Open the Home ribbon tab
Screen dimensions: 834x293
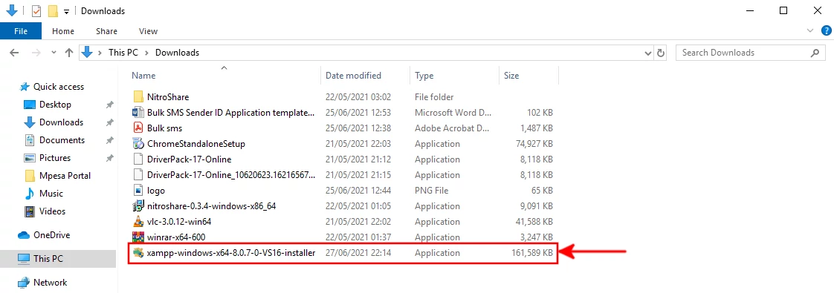coord(63,31)
